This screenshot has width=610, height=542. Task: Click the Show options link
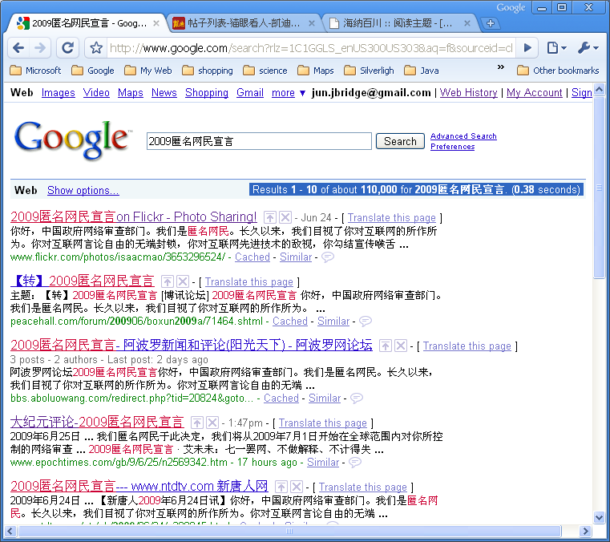click(x=83, y=190)
